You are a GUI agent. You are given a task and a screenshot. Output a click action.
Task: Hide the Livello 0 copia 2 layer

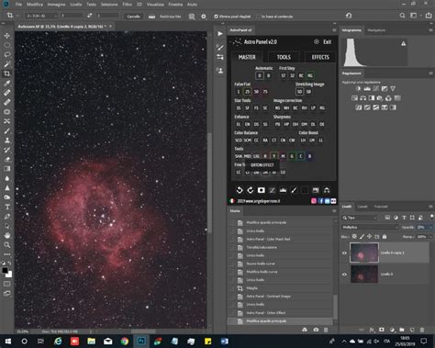[x=344, y=253]
